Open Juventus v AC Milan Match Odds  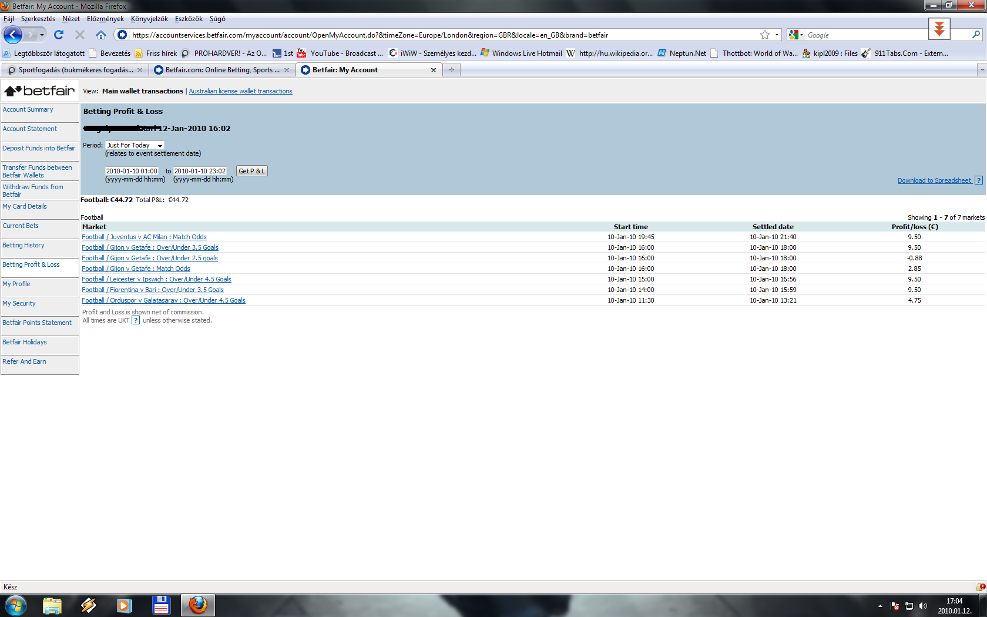click(144, 237)
